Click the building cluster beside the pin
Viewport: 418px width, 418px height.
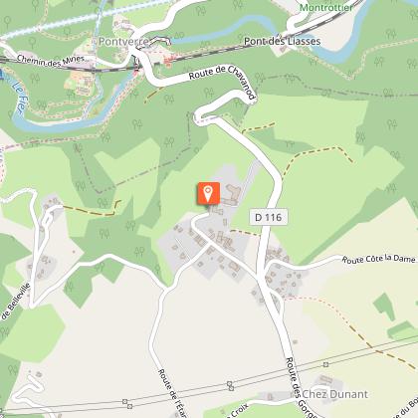(x=230, y=195)
